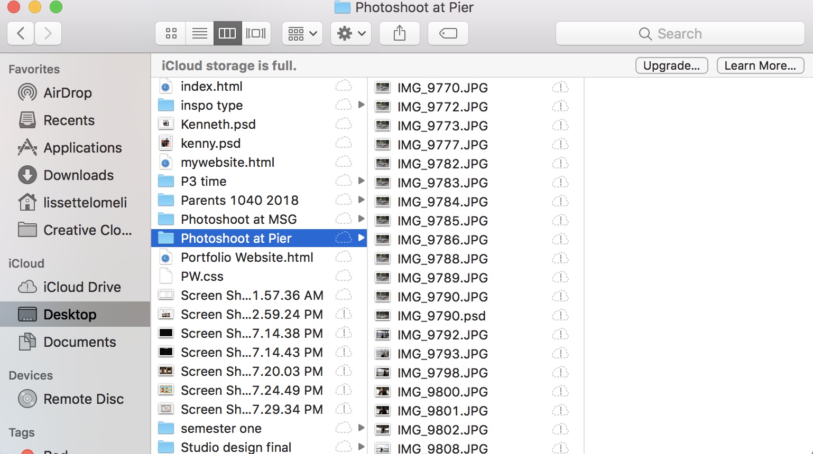Select IMG_9790.psd thumbnail
Screen dimensions: 813x454
[x=383, y=316]
